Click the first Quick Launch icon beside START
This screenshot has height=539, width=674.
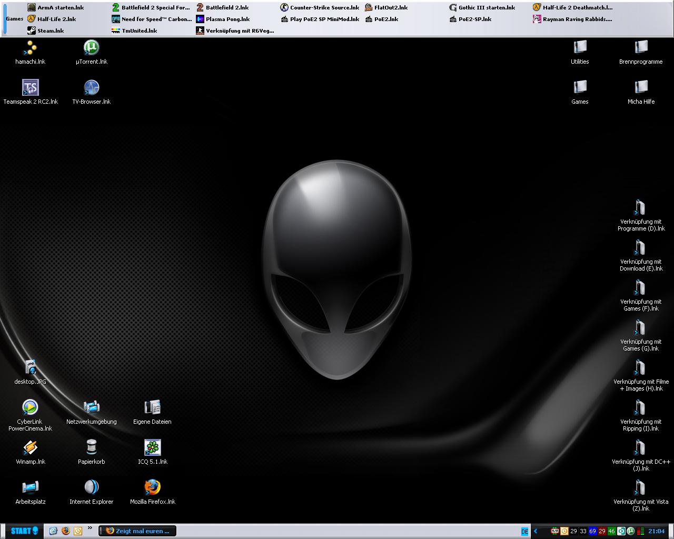[53, 531]
